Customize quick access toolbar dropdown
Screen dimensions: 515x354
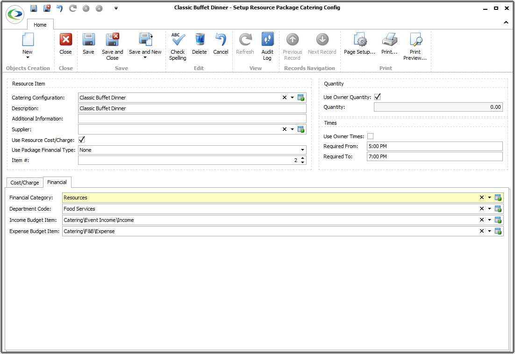coord(116,8)
